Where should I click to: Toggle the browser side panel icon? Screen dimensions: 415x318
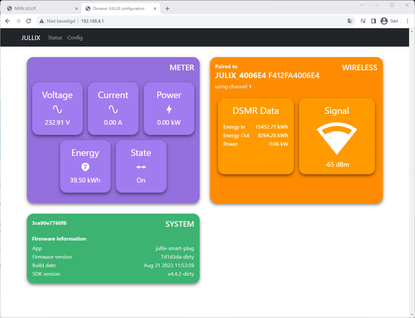click(373, 21)
